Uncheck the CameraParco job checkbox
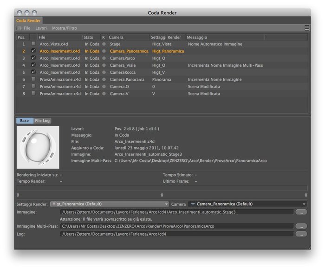This screenshot has height=269, width=325. point(33,58)
